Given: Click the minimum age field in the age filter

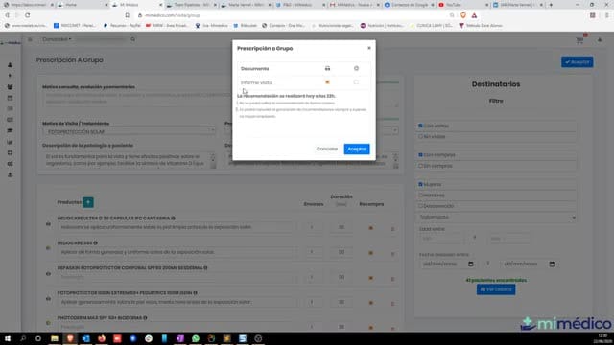Looking at the screenshot, I should point(442,239).
